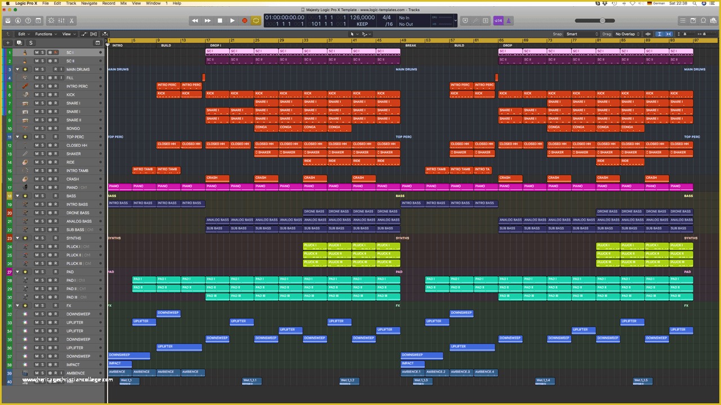Click the 4/4 time signature display
721x405 pixels.
tap(387, 17)
